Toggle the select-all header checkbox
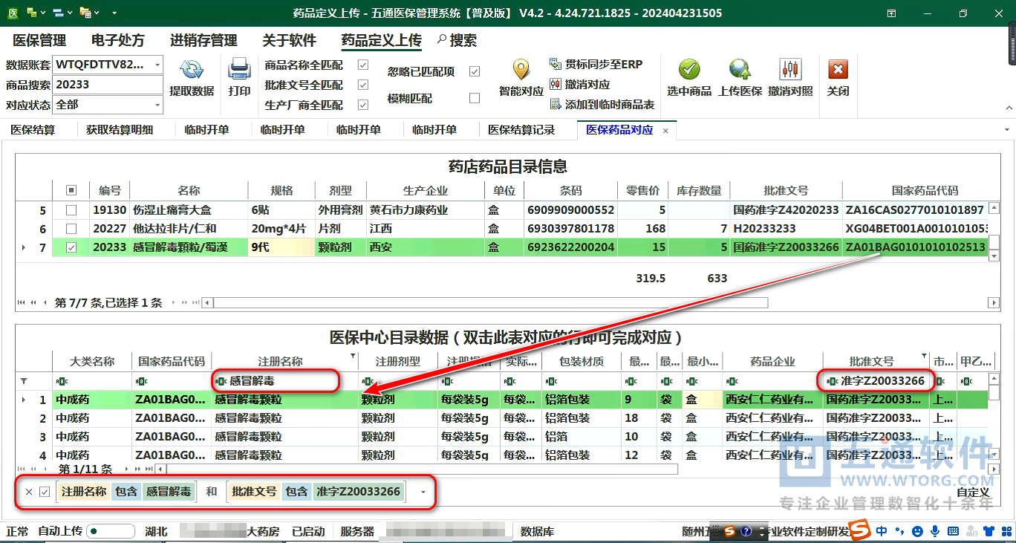 [71, 190]
